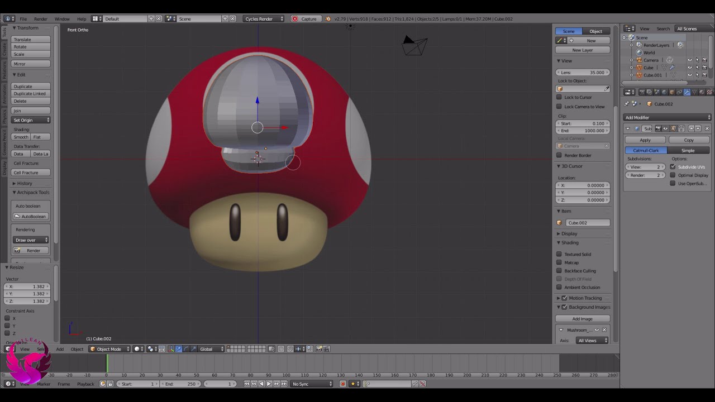Select the translate manipulator arrow icon
The height and width of the screenshot is (402, 715).
pyautogui.click(x=179, y=349)
